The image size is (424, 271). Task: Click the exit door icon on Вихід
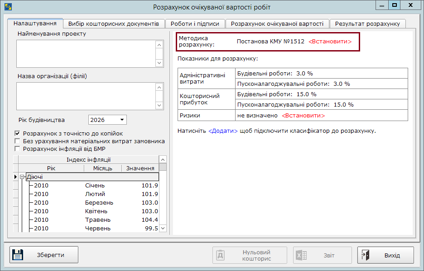coord(366,255)
